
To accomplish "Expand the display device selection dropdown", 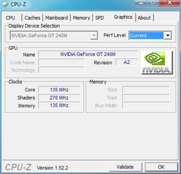I will coord(94,35).
